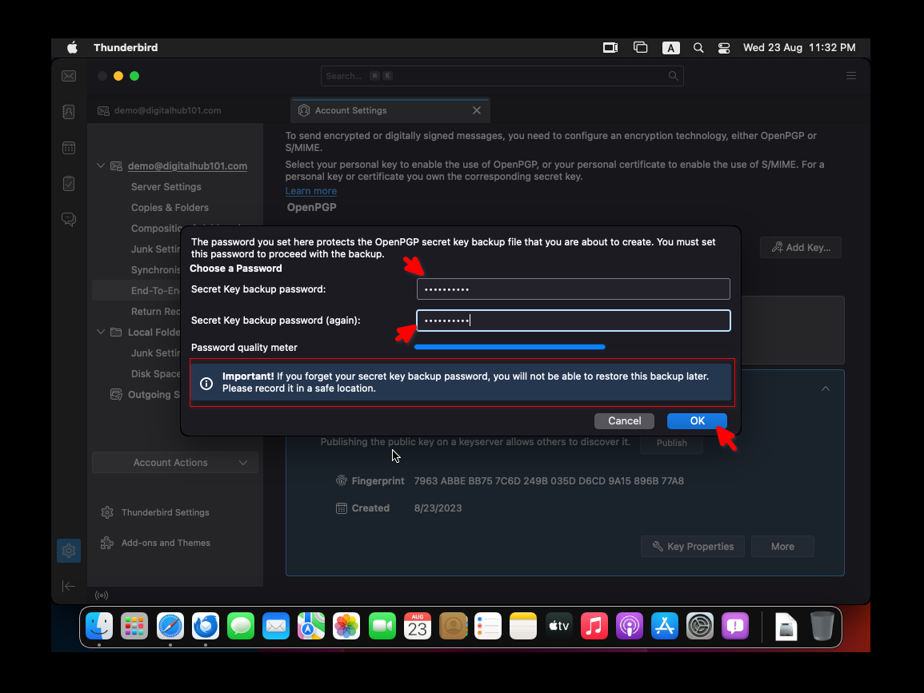924x693 pixels.
Task: Open System Settings from the Dock
Action: [700, 626]
